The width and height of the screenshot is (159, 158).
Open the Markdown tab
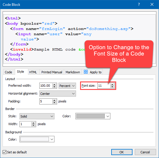pyautogui.click(x=73, y=72)
